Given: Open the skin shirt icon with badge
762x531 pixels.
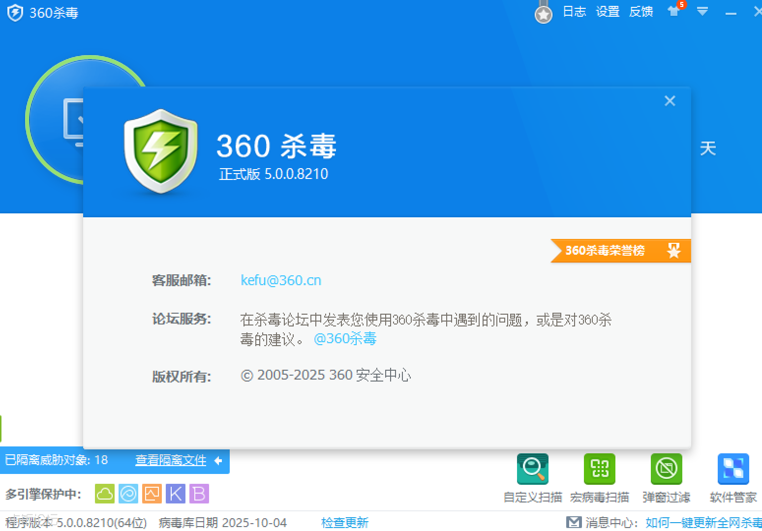Looking at the screenshot, I should 673,11.
